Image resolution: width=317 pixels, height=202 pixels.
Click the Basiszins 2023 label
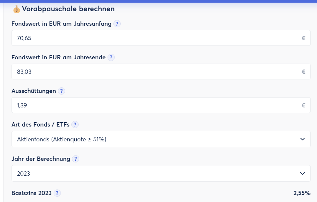point(32,193)
